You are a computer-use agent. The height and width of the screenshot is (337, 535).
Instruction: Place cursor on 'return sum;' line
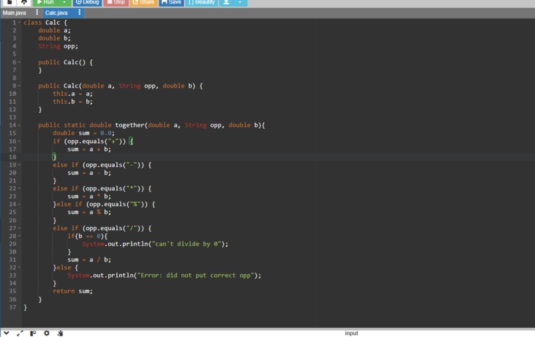point(72,291)
